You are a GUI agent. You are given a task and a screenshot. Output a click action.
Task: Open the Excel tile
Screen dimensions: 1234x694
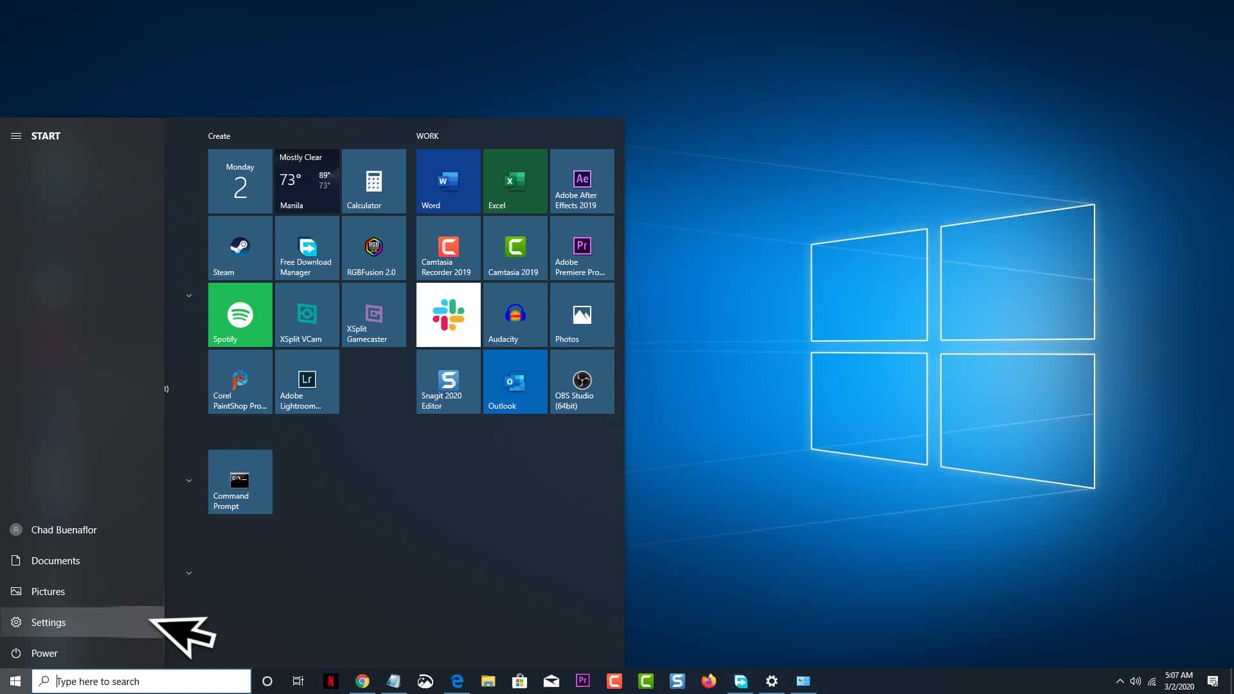(x=515, y=181)
